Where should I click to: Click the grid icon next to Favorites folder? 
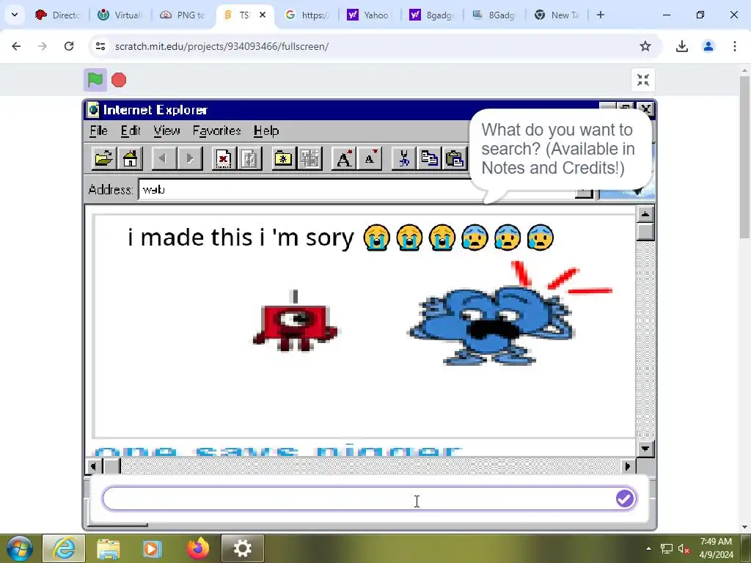[310, 158]
